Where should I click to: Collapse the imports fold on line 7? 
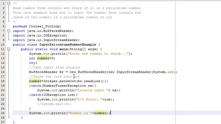point(9,31)
